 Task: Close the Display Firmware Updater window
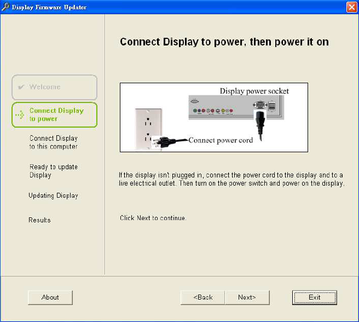tap(352, 7)
